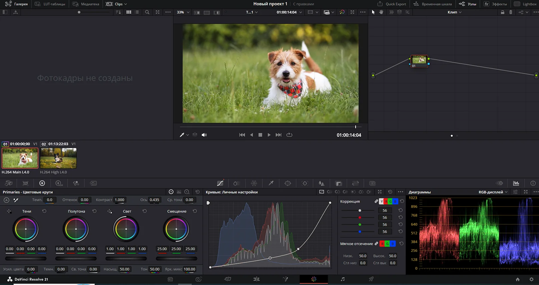Screen dimensions: 539x285
Task: Open the Tracker palette icon
Action: pos(305,183)
